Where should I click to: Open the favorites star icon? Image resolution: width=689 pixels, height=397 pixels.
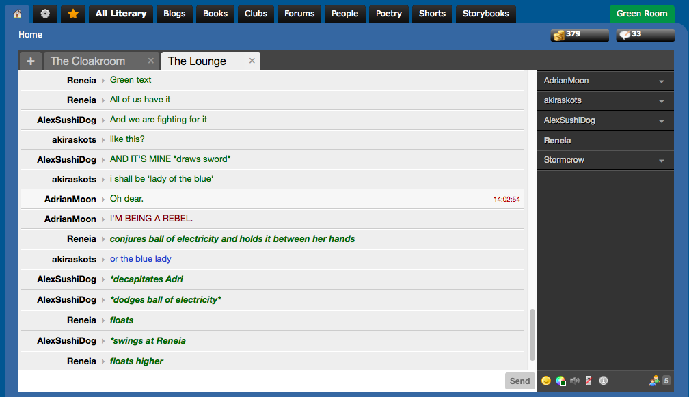(73, 14)
